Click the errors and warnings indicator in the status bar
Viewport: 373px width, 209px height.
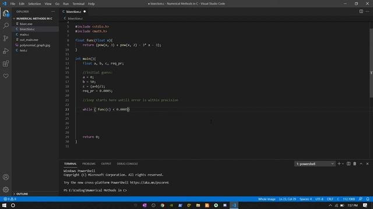point(10,199)
